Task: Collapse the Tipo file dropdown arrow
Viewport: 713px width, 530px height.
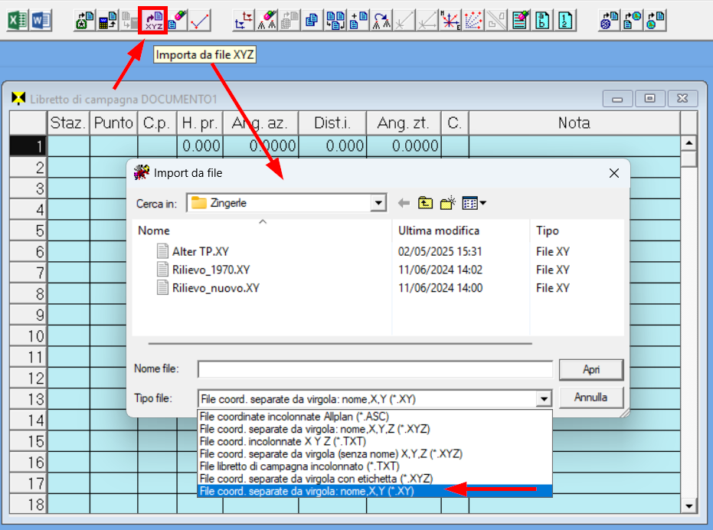Action: (x=544, y=399)
